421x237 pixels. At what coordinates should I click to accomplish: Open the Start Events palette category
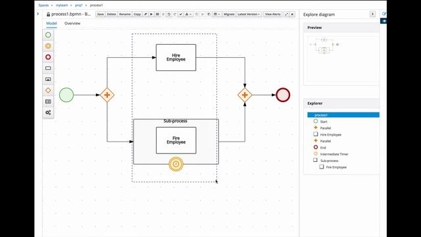point(48,35)
